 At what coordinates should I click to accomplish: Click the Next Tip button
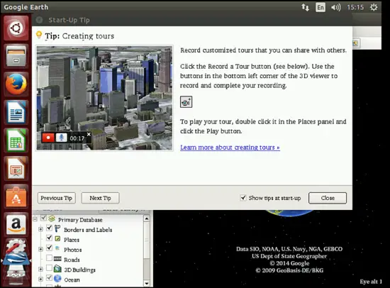pos(100,198)
